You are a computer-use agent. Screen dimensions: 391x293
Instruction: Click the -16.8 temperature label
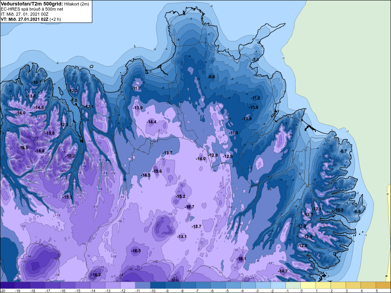click(x=40, y=151)
